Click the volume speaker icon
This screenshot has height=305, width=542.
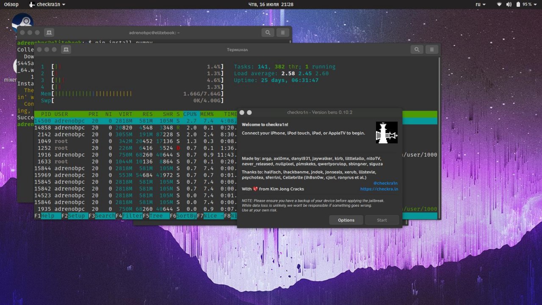[x=509, y=4]
